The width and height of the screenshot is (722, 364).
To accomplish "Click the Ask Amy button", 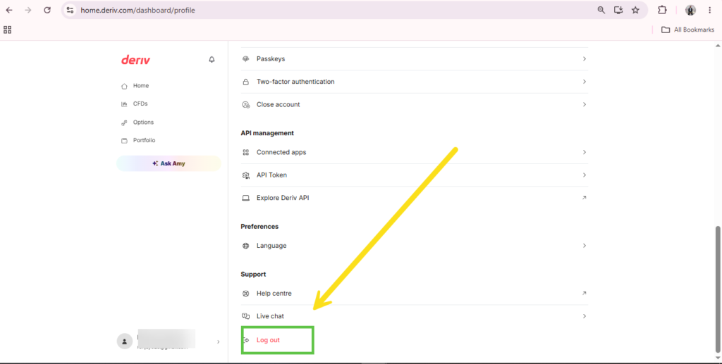I will tap(169, 163).
